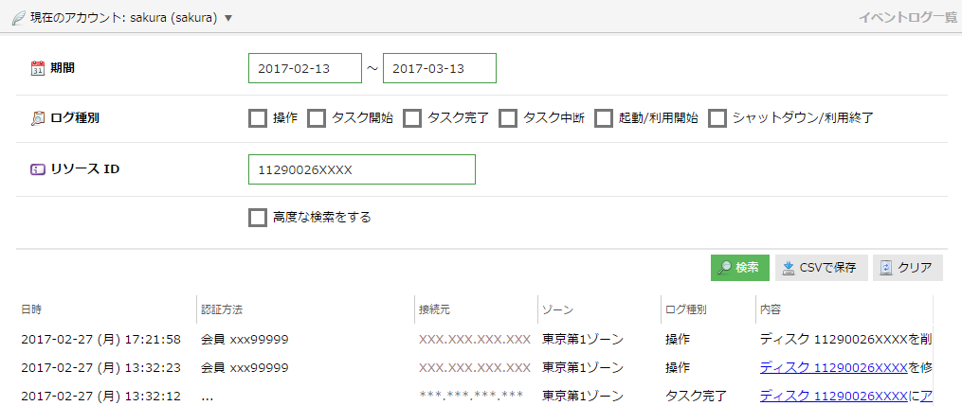Enable 高度な検索をする advanced search option
962x406 pixels.
257,218
